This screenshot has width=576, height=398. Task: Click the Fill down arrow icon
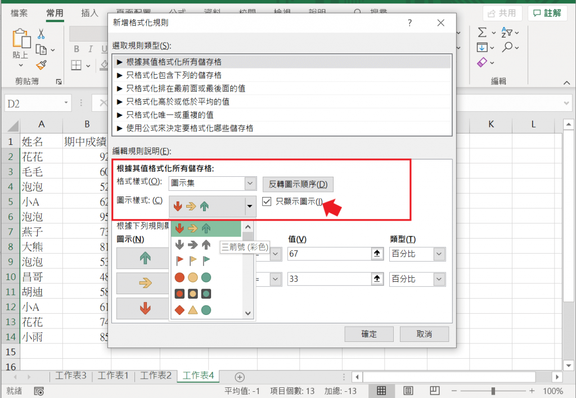(x=482, y=47)
